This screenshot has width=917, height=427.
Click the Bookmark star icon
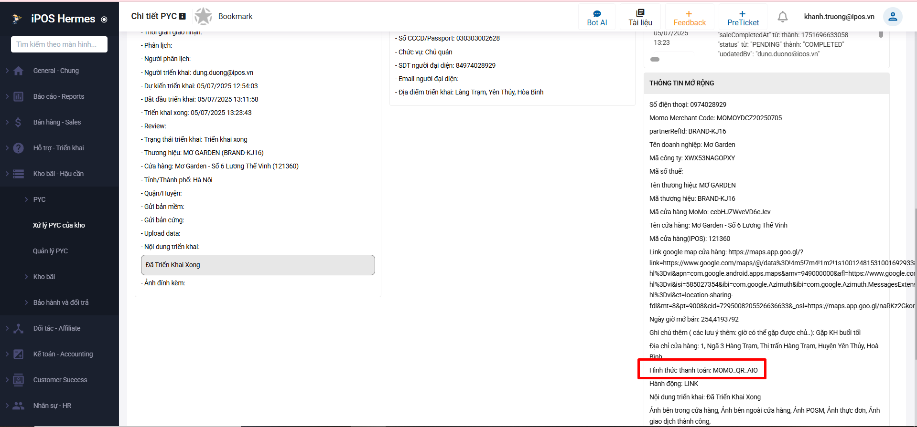203,16
